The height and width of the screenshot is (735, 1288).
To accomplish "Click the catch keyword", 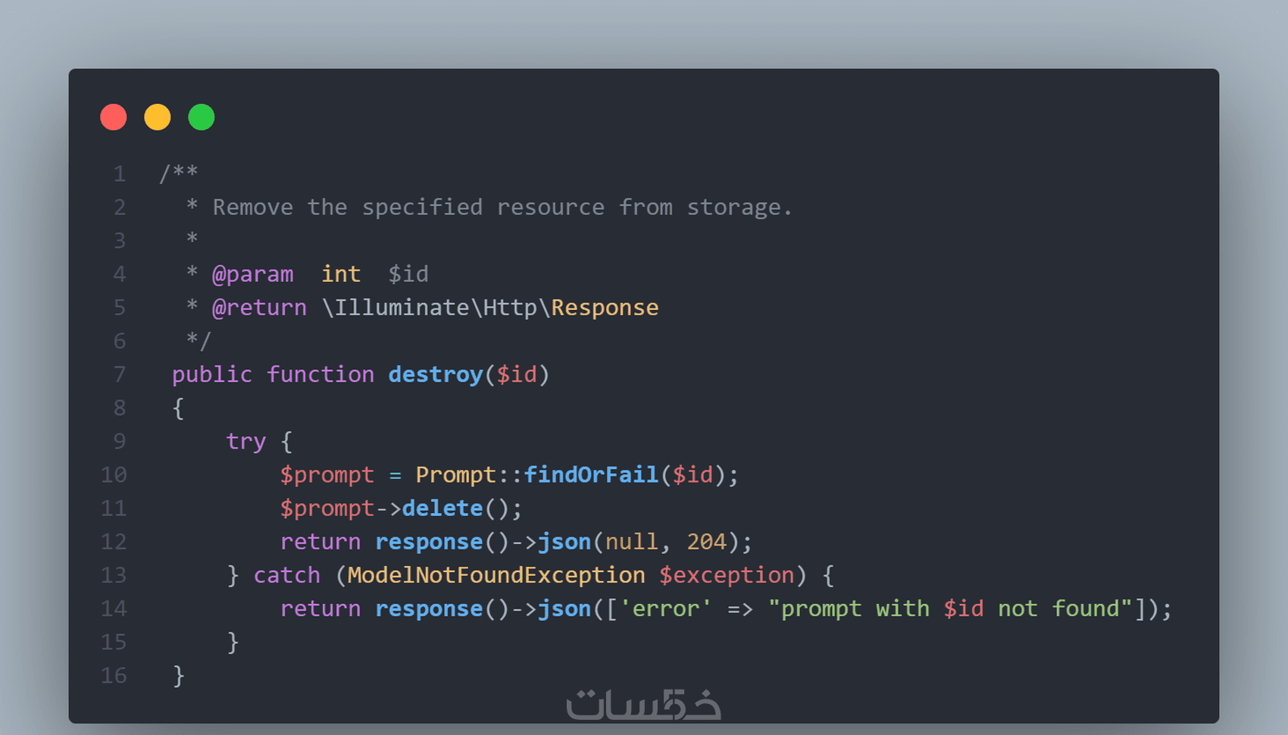I will tap(287, 575).
